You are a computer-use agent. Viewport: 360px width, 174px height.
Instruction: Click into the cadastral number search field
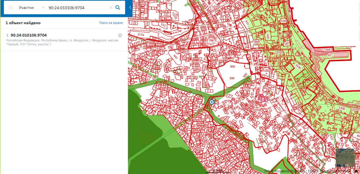click(78, 8)
